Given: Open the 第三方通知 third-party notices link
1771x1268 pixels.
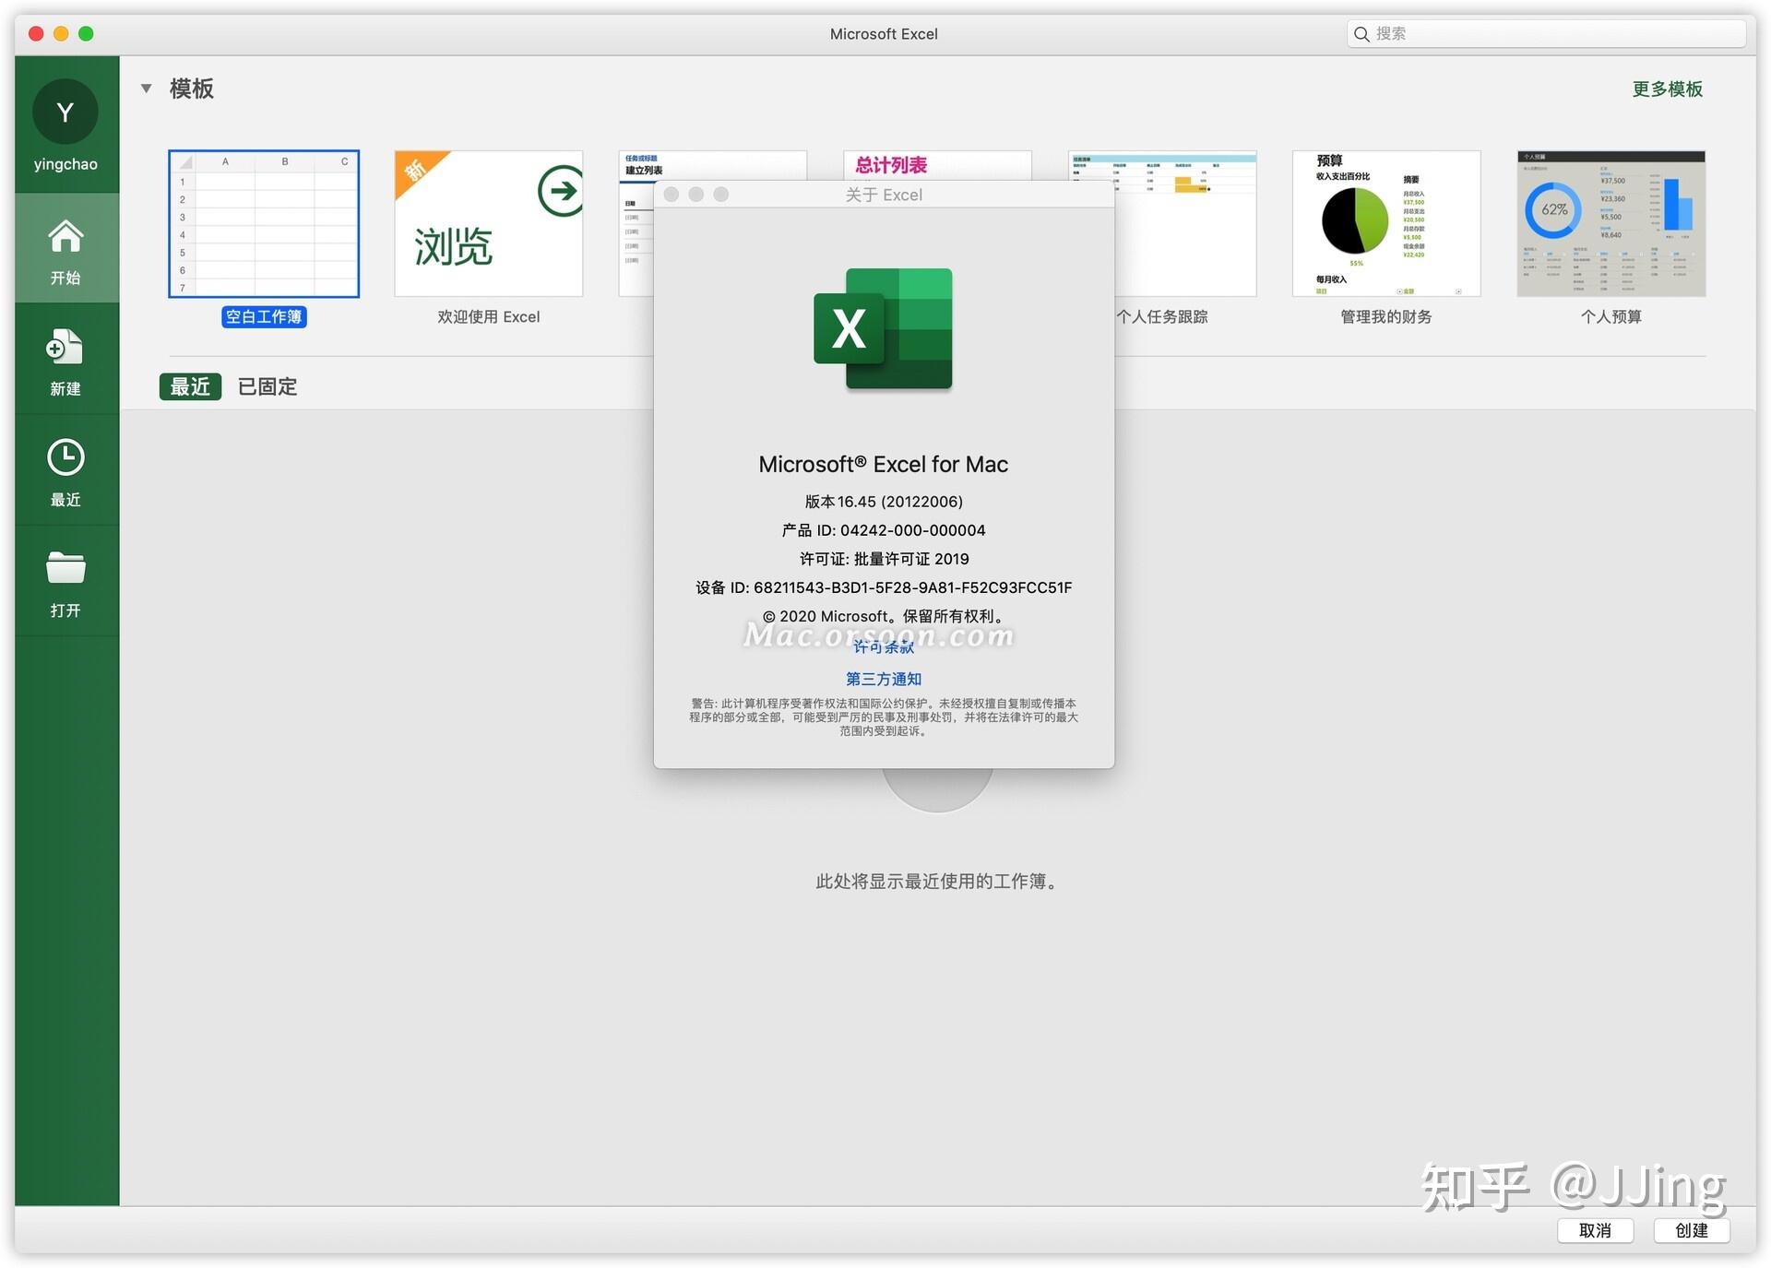Looking at the screenshot, I should [x=884, y=679].
